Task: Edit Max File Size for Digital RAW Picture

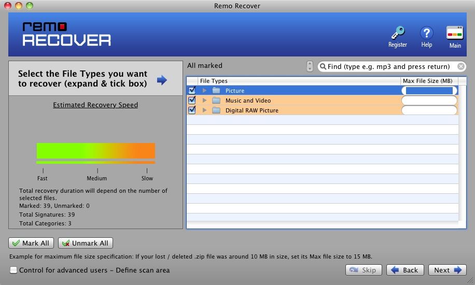Action: tap(429, 110)
